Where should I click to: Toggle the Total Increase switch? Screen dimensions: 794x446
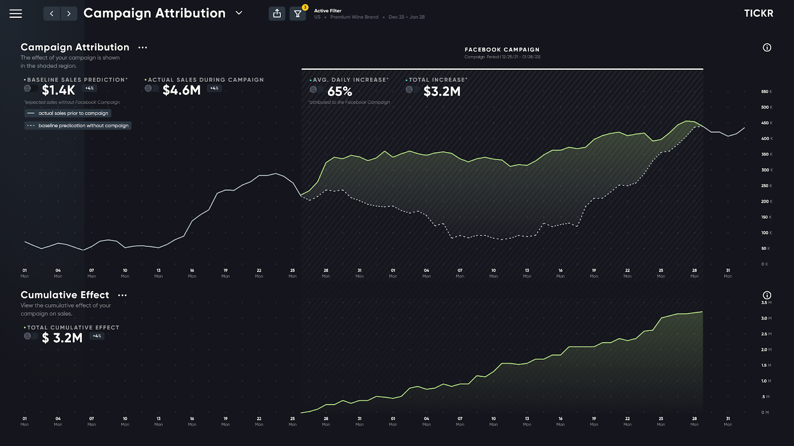point(412,90)
